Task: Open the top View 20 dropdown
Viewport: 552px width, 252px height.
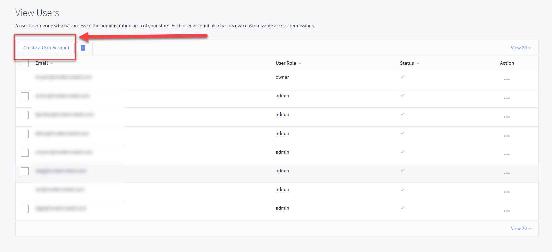Action: [521, 48]
